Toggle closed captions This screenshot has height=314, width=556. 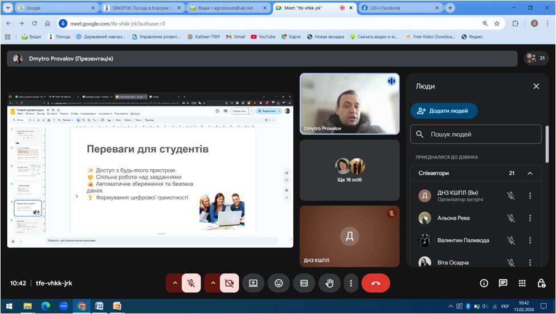coord(304,283)
